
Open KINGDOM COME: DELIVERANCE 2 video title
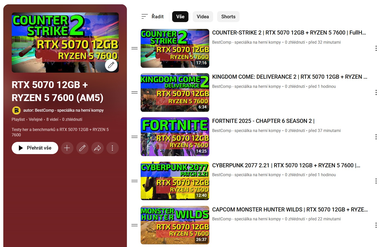pos(290,77)
